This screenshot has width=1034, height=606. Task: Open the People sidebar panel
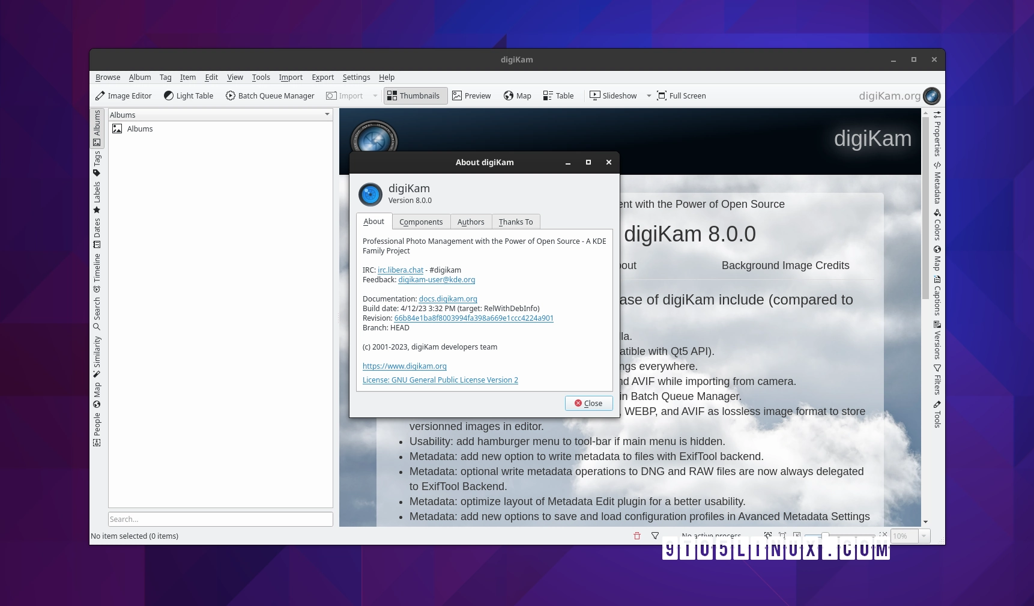tap(97, 426)
